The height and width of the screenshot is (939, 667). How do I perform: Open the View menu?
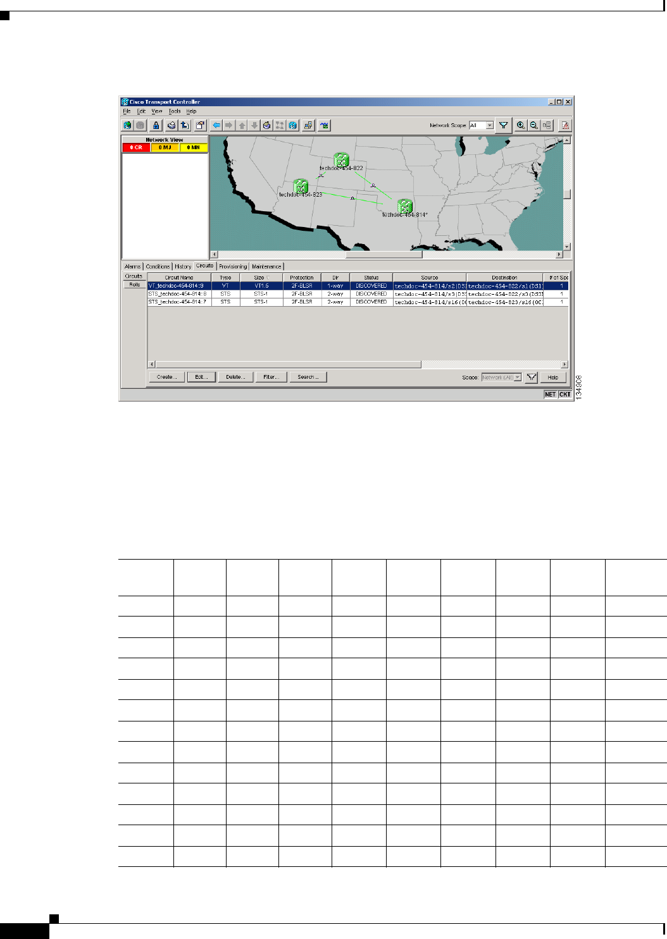[157, 111]
